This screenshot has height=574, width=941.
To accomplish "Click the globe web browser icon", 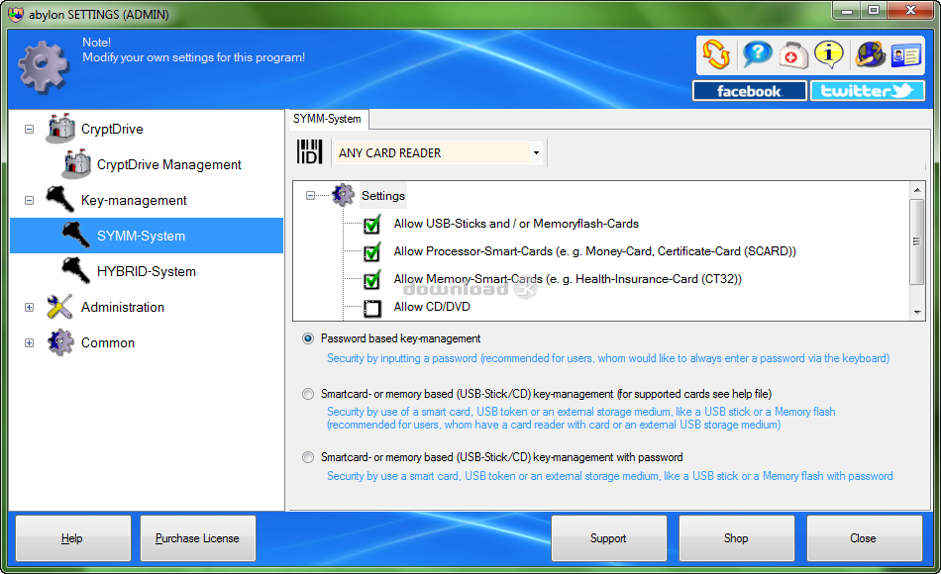I will 871,54.
